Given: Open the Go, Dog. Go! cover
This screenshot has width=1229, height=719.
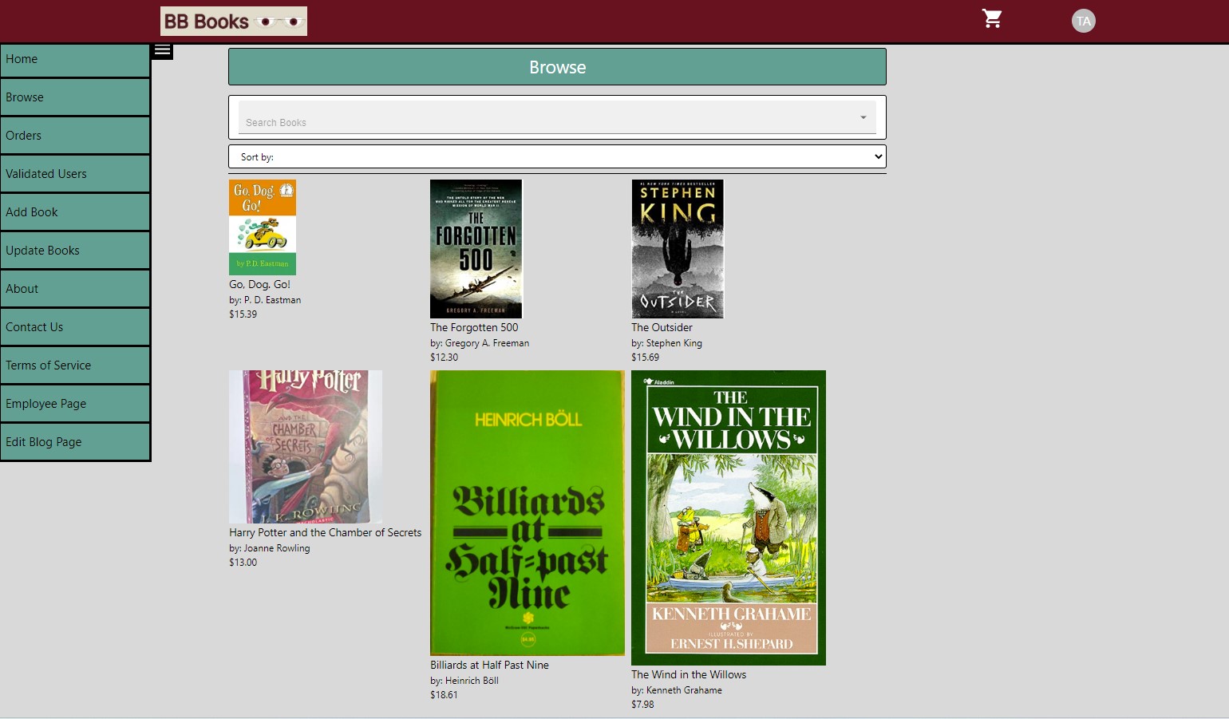Looking at the screenshot, I should (263, 227).
